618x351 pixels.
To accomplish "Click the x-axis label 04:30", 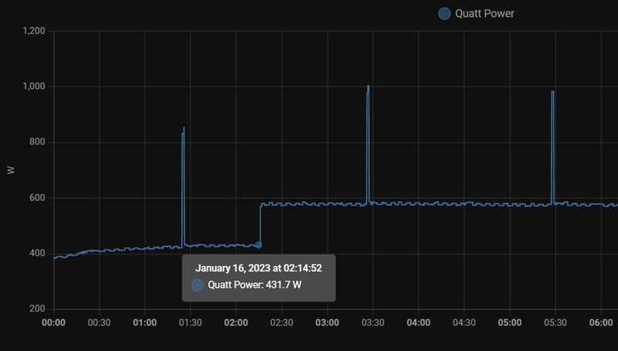I will pos(464,322).
